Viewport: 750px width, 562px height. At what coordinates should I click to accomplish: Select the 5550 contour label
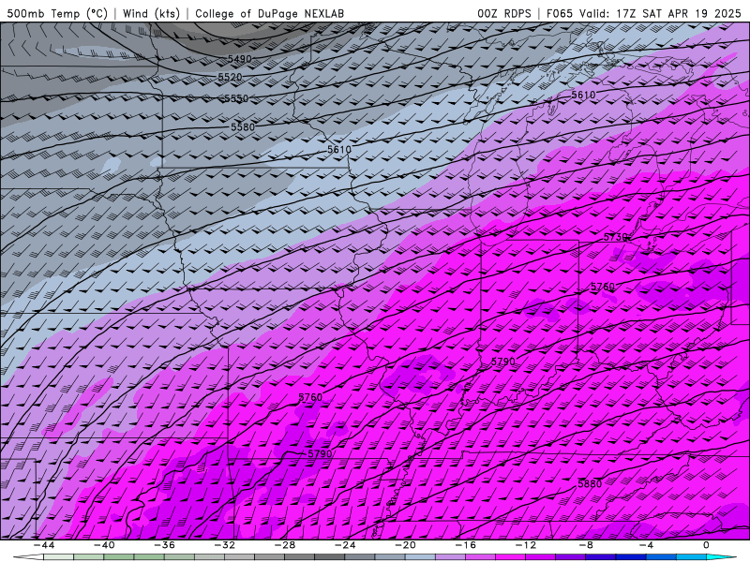pos(237,98)
